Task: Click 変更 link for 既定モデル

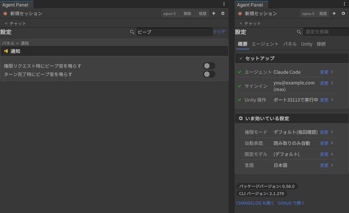Action: [x=324, y=154]
